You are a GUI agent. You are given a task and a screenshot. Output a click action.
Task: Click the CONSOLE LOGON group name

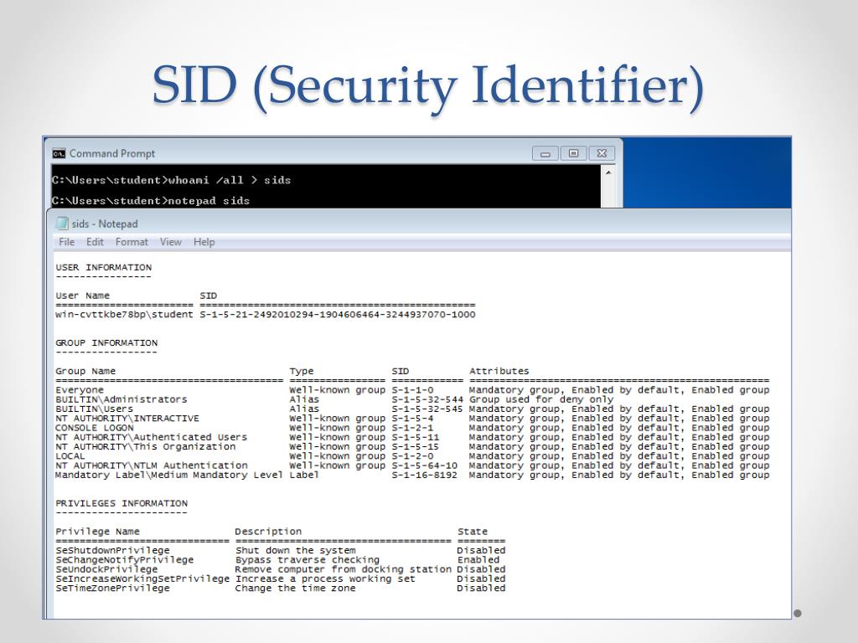pyautogui.click(x=94, y=428)
